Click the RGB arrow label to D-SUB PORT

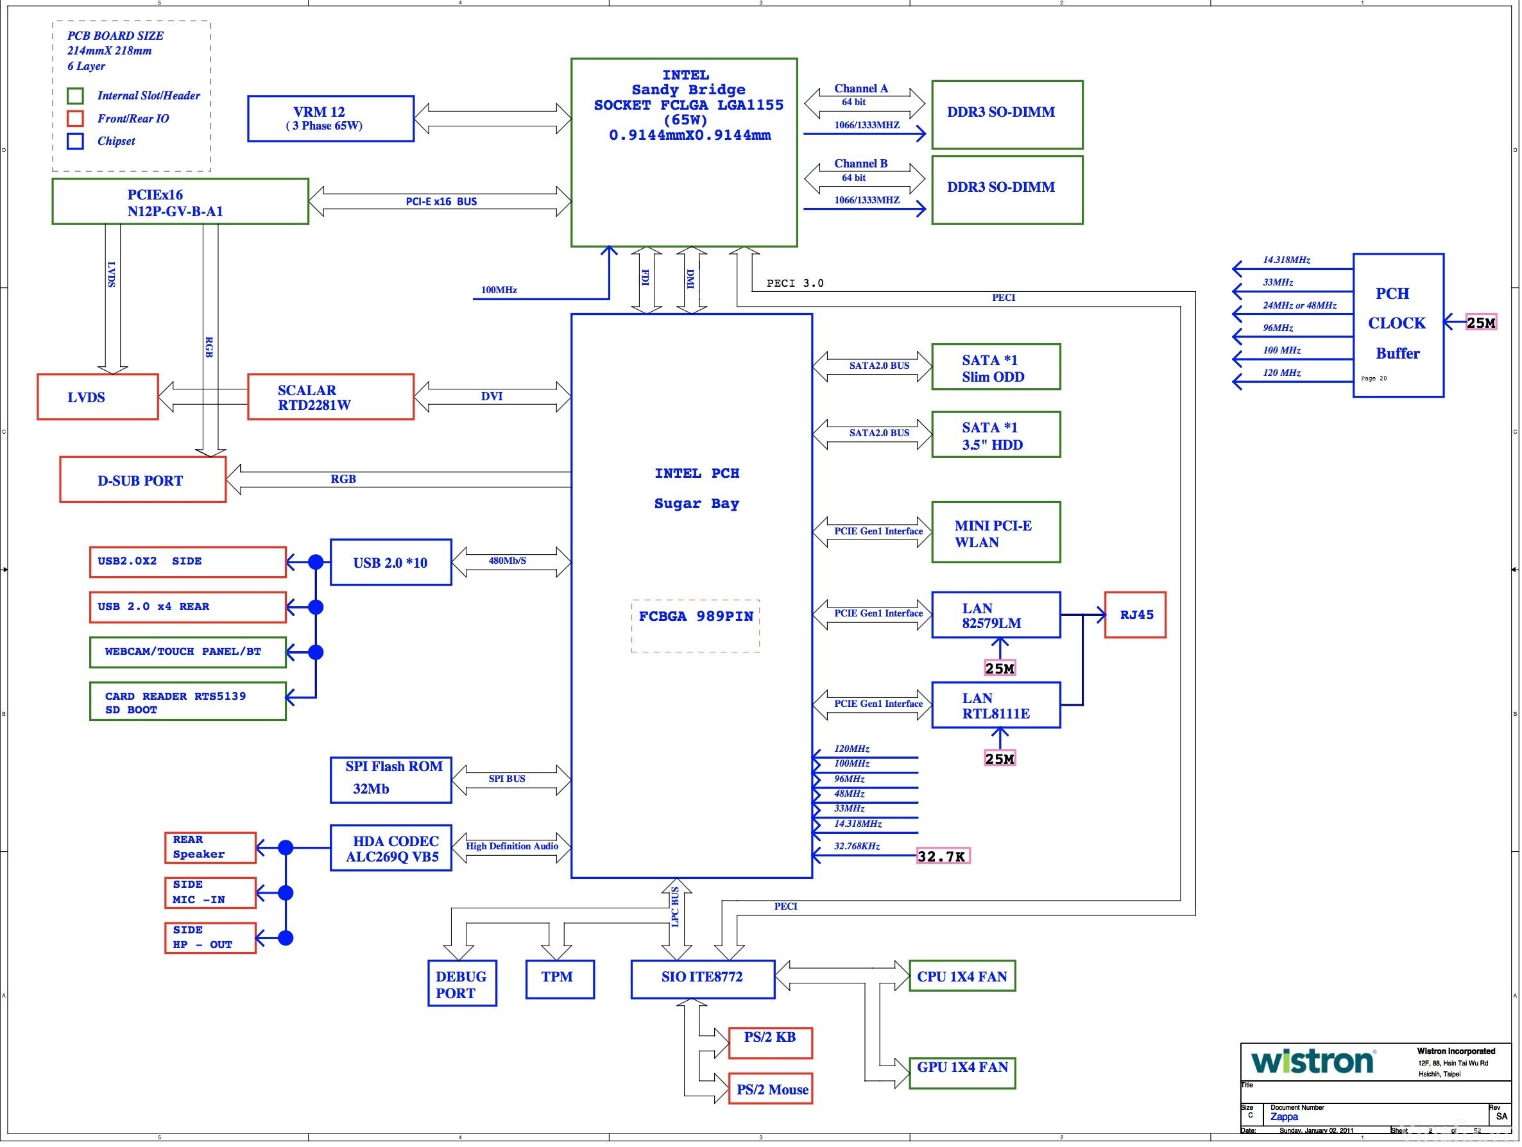point(343,479)
